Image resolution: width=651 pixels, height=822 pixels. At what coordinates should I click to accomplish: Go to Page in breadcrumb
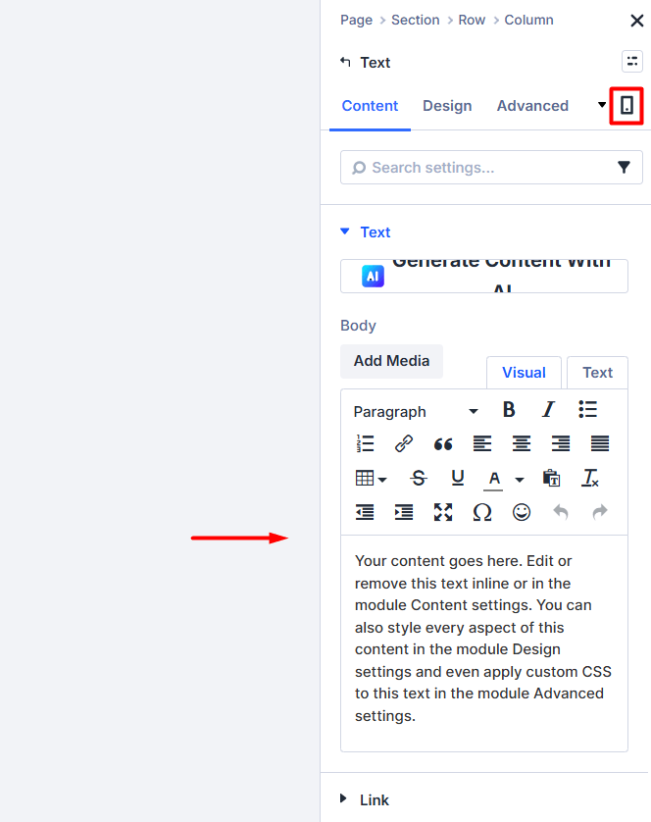tap(357, 20)
